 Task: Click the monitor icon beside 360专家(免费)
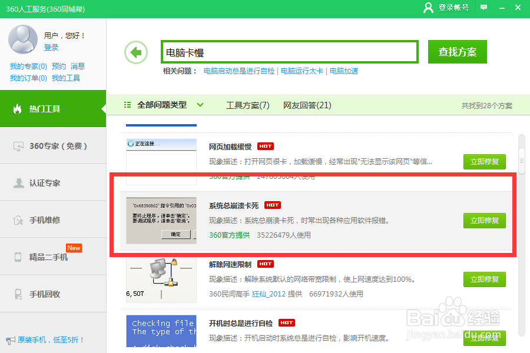18,146
